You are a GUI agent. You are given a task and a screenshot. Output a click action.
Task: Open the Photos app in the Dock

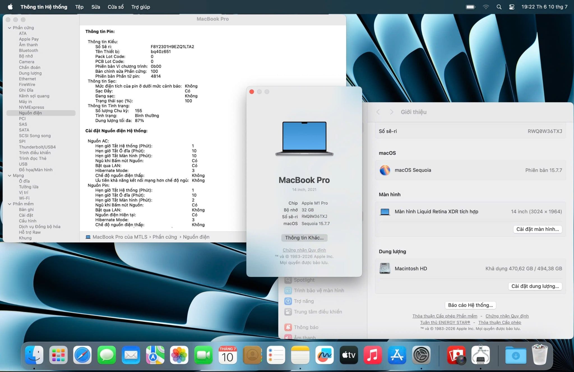coord(179,355)
